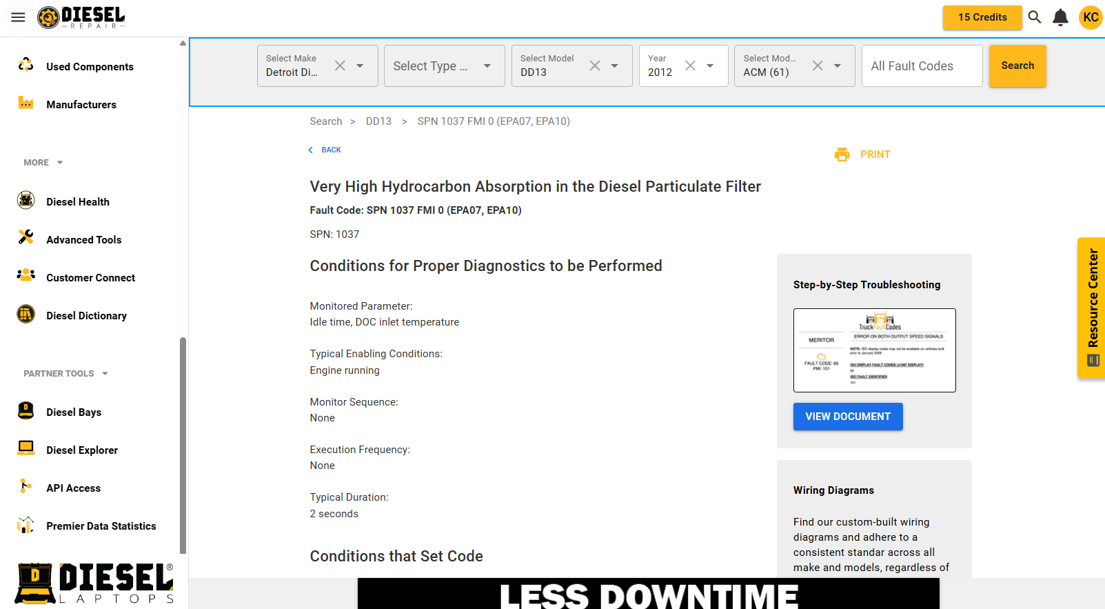This screenshot has height=609, width=1105.
Task: Clear the Select Model DD13 value
Action: (595, 66)
